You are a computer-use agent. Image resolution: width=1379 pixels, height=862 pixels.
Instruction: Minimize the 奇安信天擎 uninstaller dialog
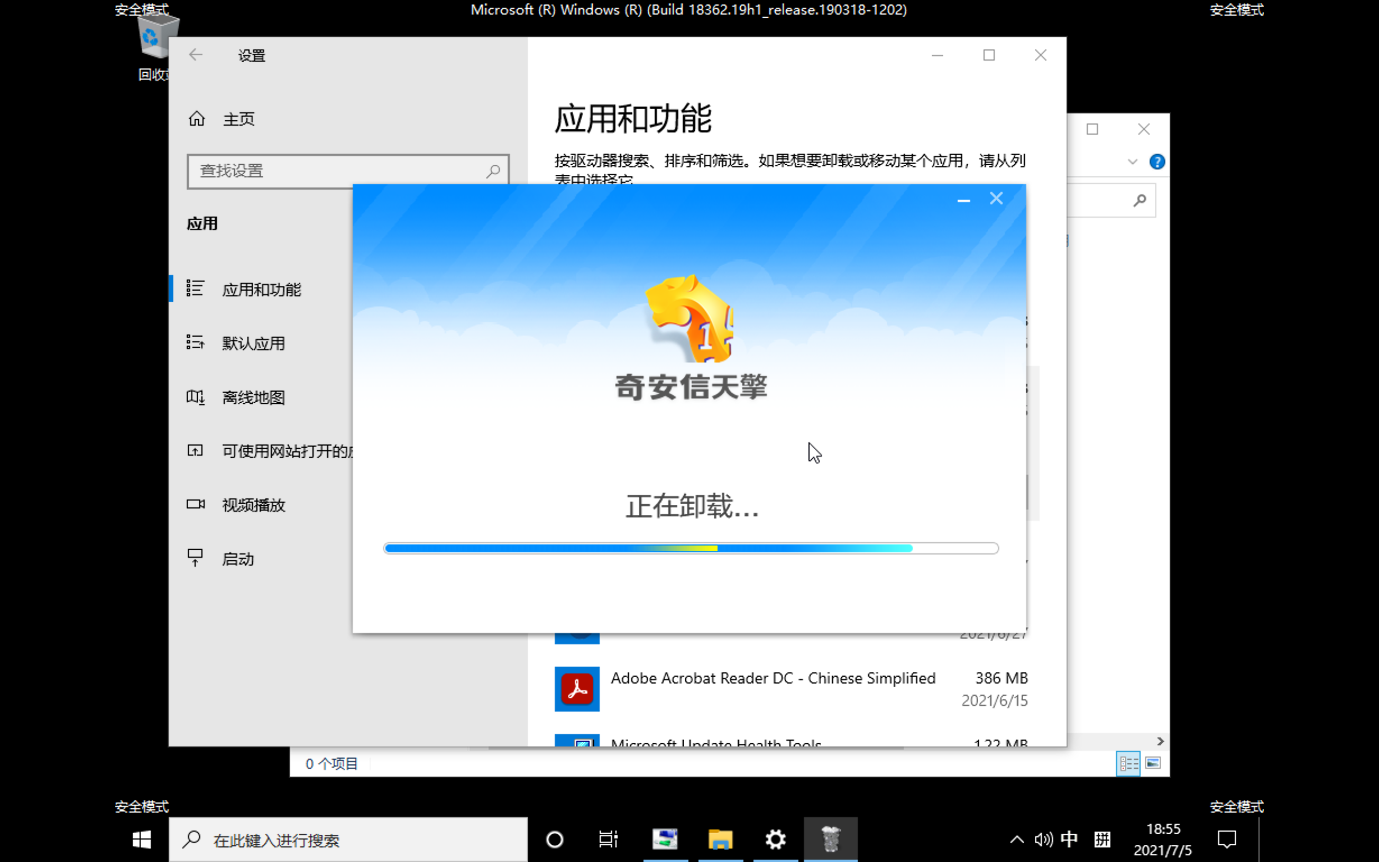tap(963, 200)
